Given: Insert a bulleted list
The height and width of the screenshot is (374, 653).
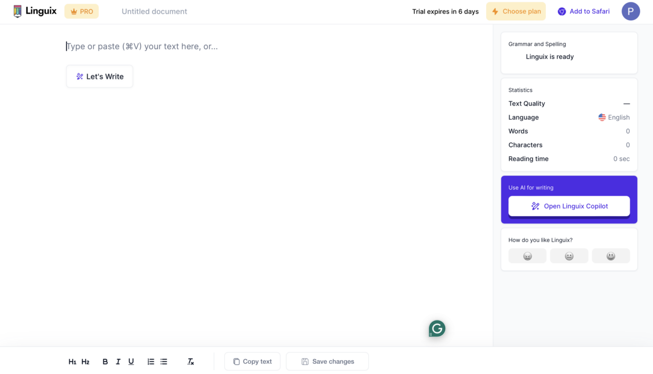Looking at the screenshot, I should click(164, 361).
